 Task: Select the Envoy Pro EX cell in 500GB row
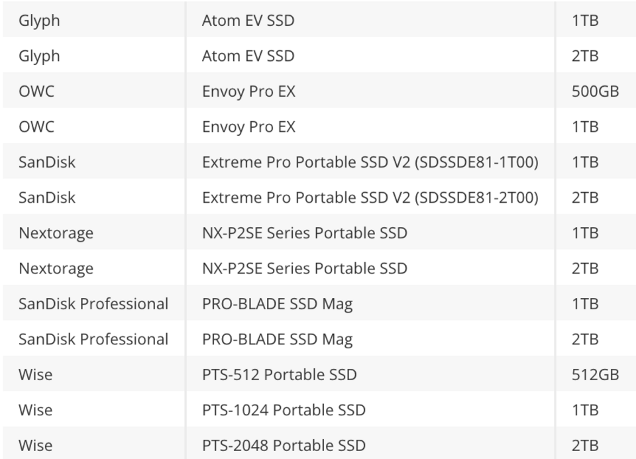[x=248, y=91]
